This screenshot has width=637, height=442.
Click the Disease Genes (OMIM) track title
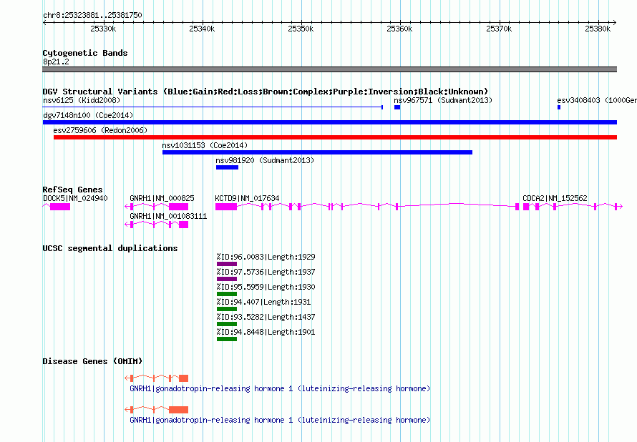92,361
